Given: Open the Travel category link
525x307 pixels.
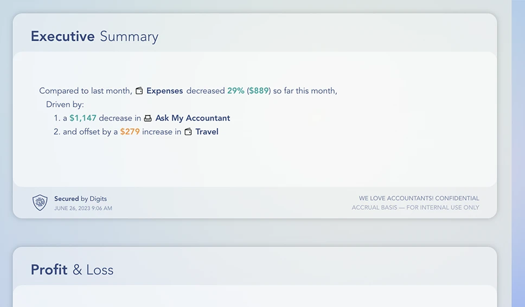Looking at the screenshot, I should (x=207, y=132).
